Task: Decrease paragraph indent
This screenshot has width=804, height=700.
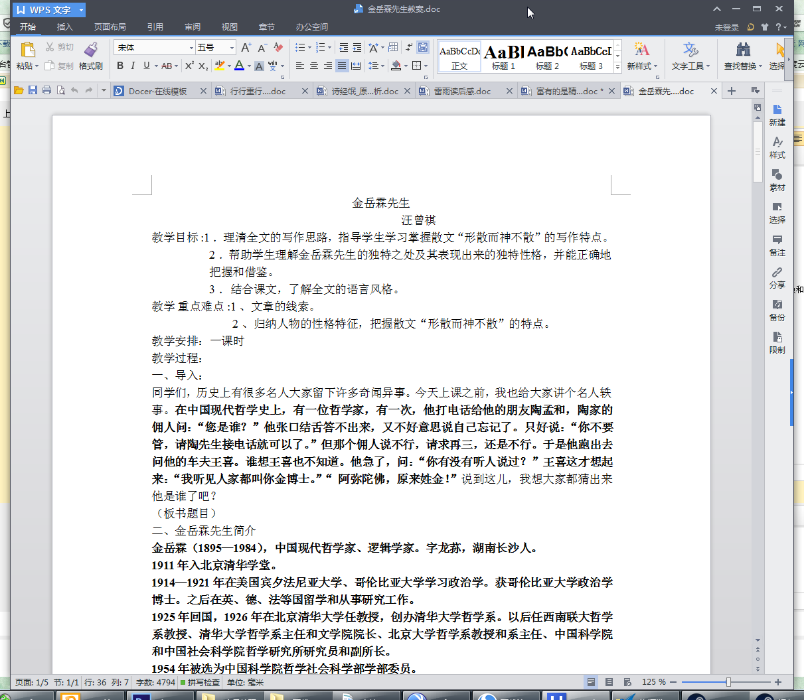Action: [x=343, y=47]
